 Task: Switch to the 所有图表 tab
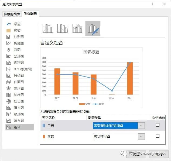pyautogui.click(x=30, y=14)
